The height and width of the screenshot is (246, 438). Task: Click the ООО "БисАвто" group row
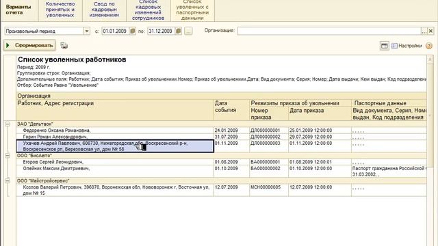221,155
